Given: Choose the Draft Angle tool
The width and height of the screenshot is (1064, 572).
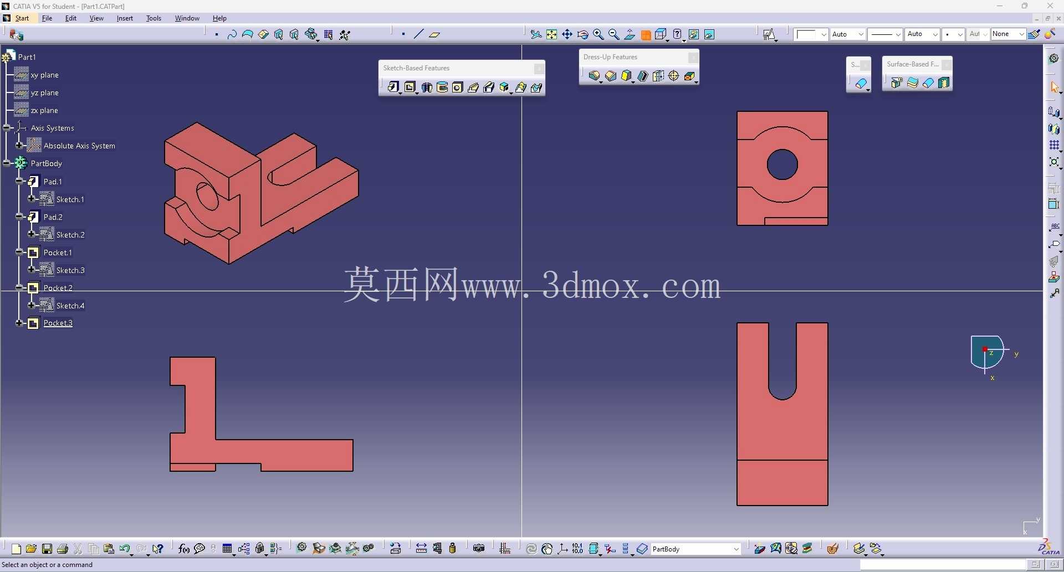Looking at the screenshot, I should (626, 76).
